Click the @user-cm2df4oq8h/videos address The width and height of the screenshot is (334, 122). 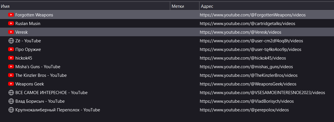tap(251, 41)
